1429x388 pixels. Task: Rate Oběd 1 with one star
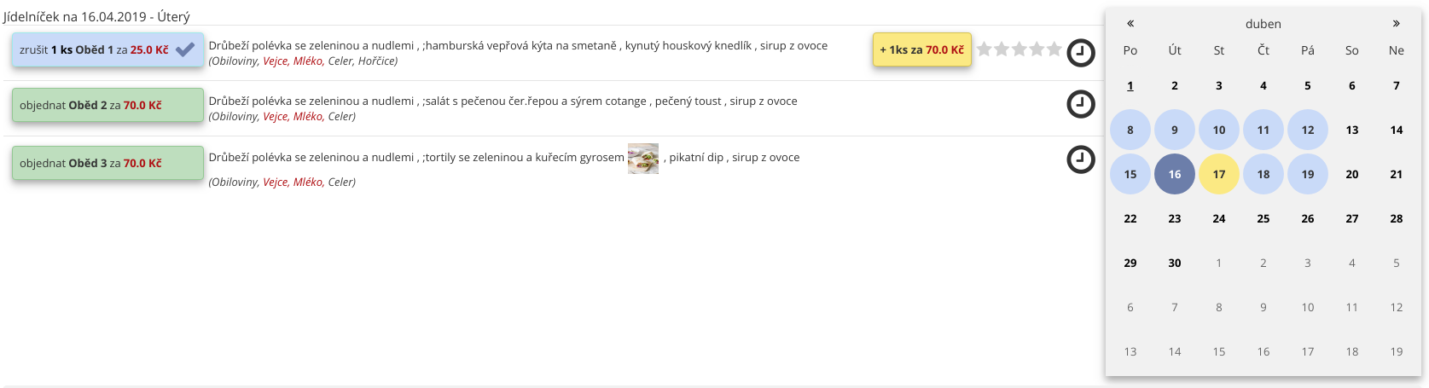[x=985, y=49]
